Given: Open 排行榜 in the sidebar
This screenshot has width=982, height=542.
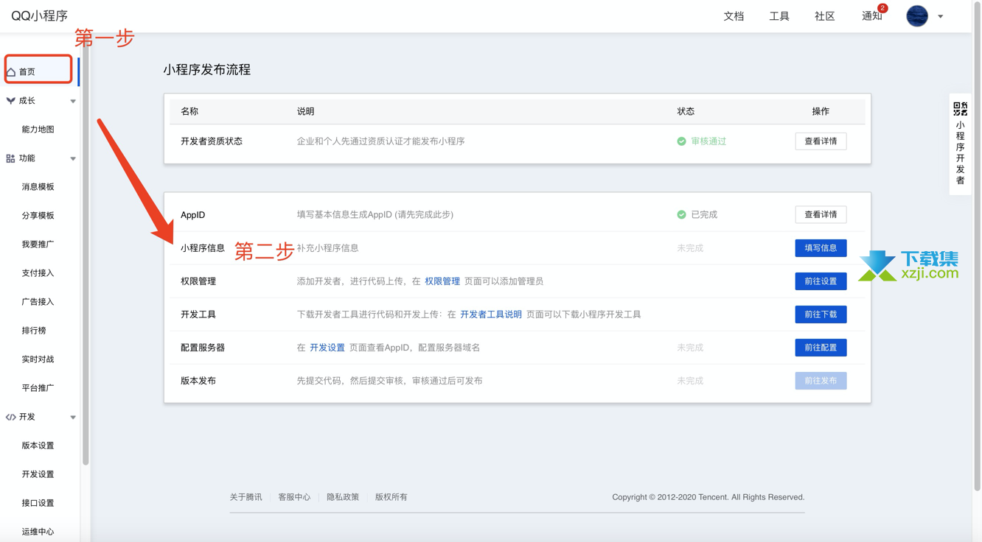Looking at the screenshot, I should pyautogui.click(x=34, y=331).
